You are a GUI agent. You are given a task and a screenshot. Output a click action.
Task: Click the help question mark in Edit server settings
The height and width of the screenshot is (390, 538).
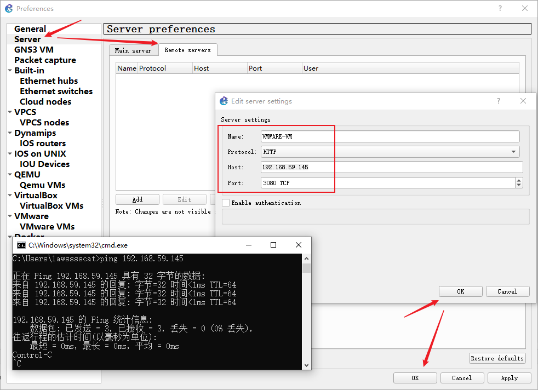click(498, 101)
